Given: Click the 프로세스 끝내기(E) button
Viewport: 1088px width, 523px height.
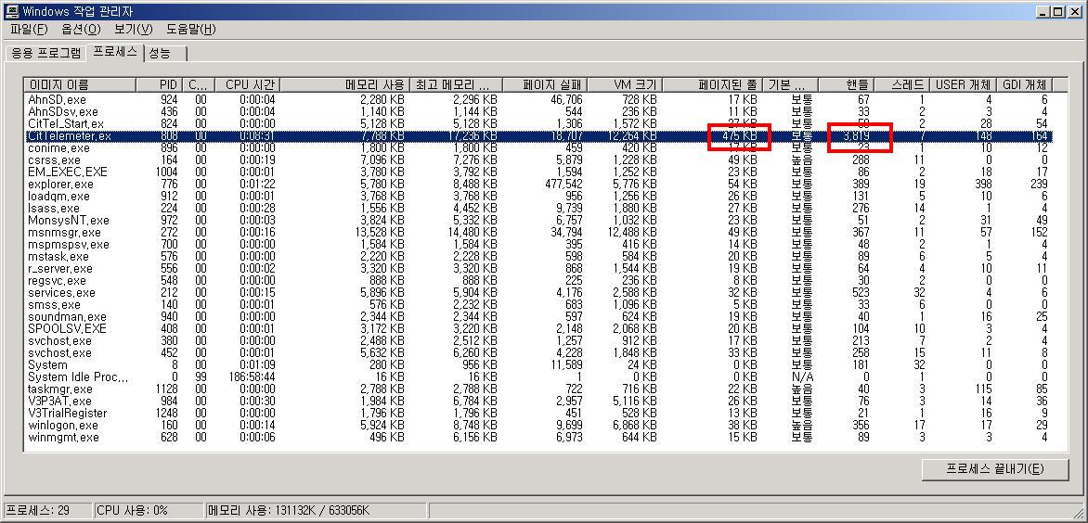Looking at the screenshot, I should pos(994,468).
